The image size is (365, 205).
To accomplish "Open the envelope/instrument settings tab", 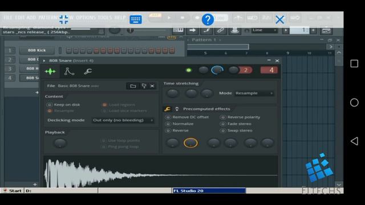I will (x=69, y=71).
